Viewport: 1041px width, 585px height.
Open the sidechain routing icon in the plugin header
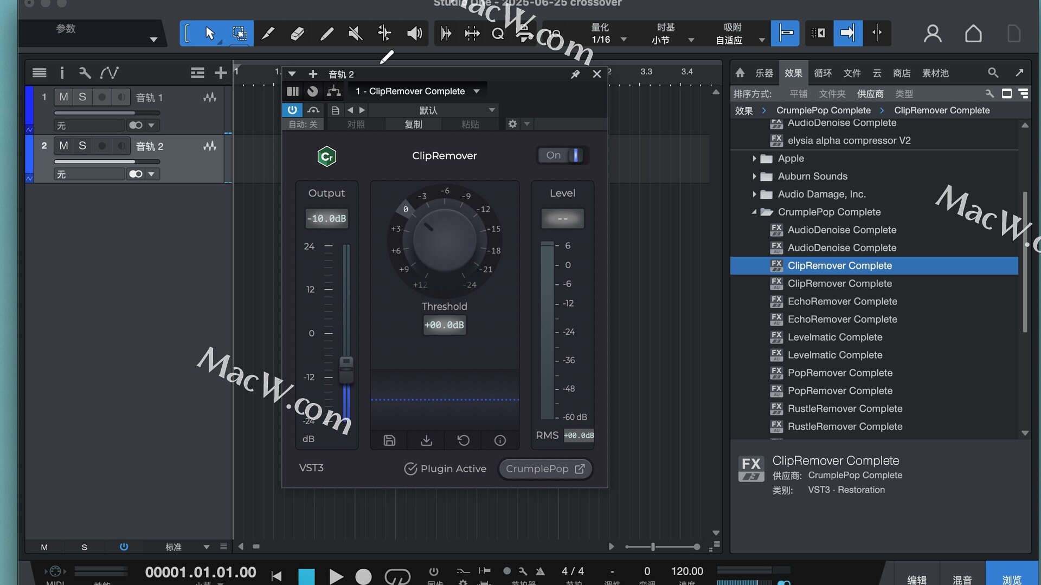(x=333, y=92)
